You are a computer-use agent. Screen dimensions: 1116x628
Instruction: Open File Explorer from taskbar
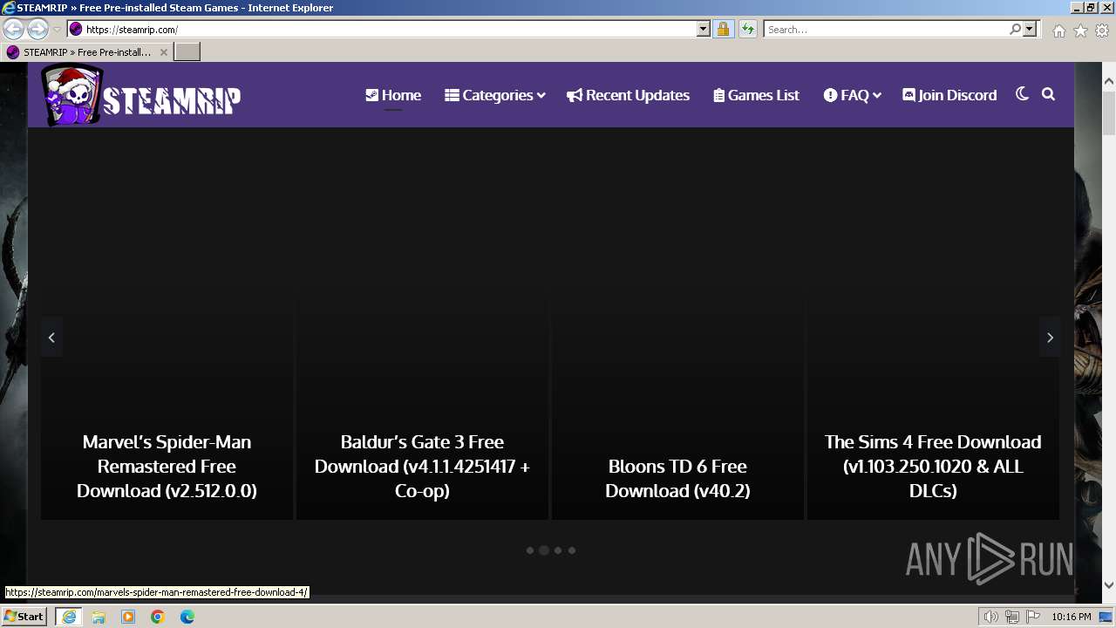click(x=99, y=617)
